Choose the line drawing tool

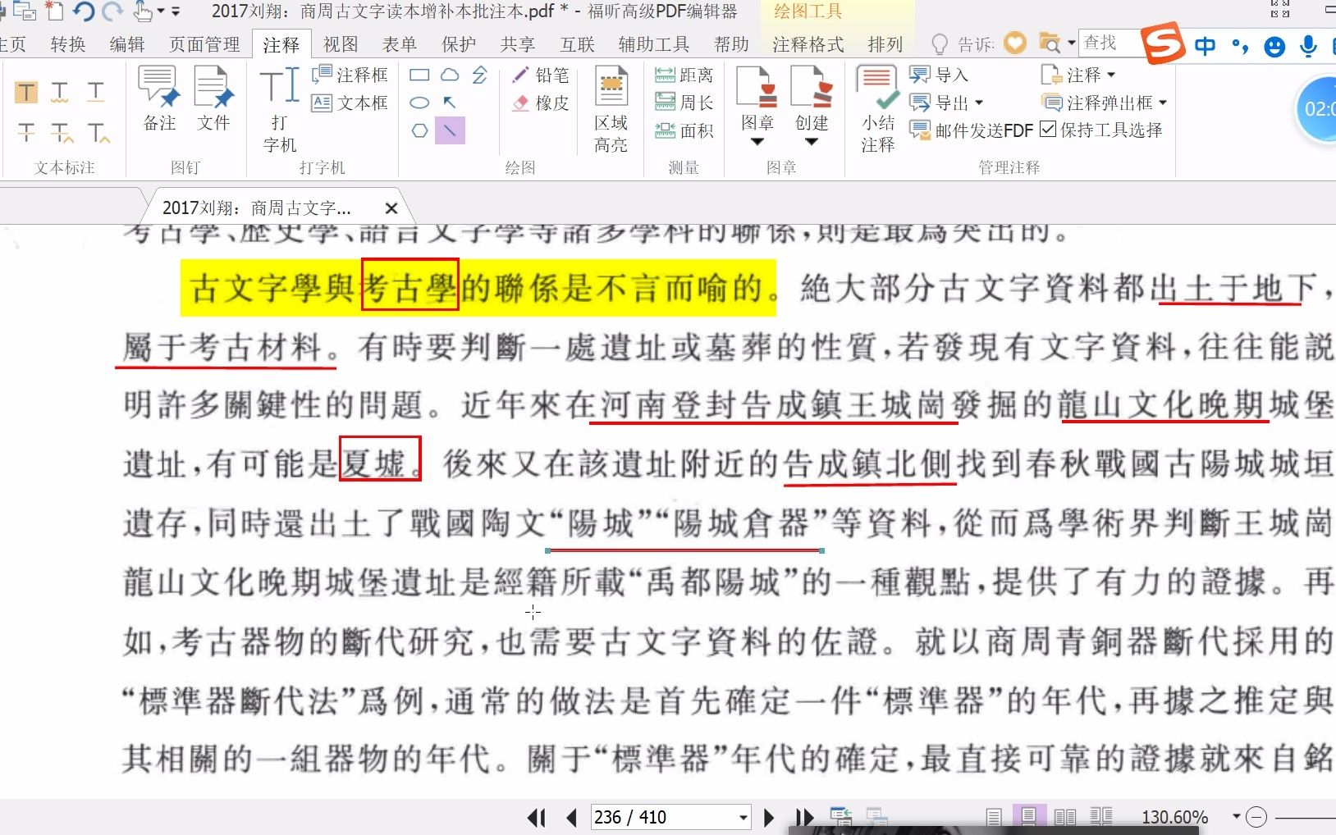450,130
